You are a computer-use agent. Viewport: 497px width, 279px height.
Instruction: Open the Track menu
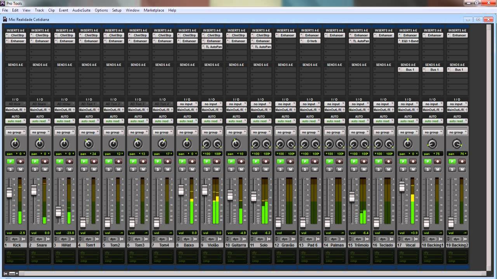click(x=39, y=10)
